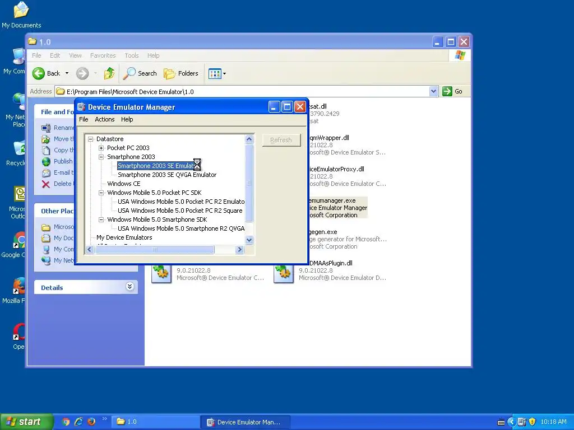574x430 pixels.
Task: Click the Copy this file icon in sidebar
Action: pyautogui.click(x=46, y=150)
